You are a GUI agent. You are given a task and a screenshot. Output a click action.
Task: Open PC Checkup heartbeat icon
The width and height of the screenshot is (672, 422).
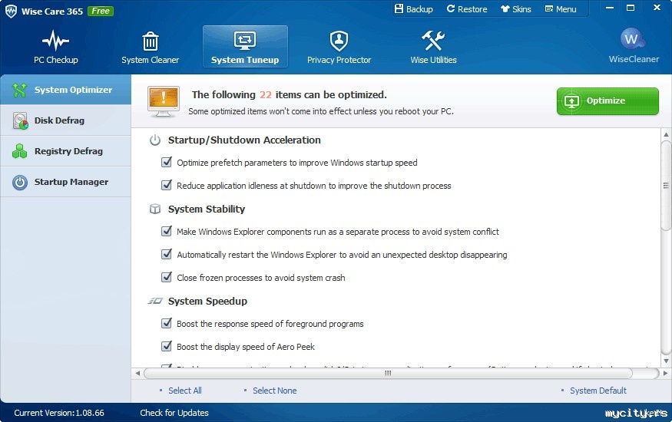pos(56,41)
